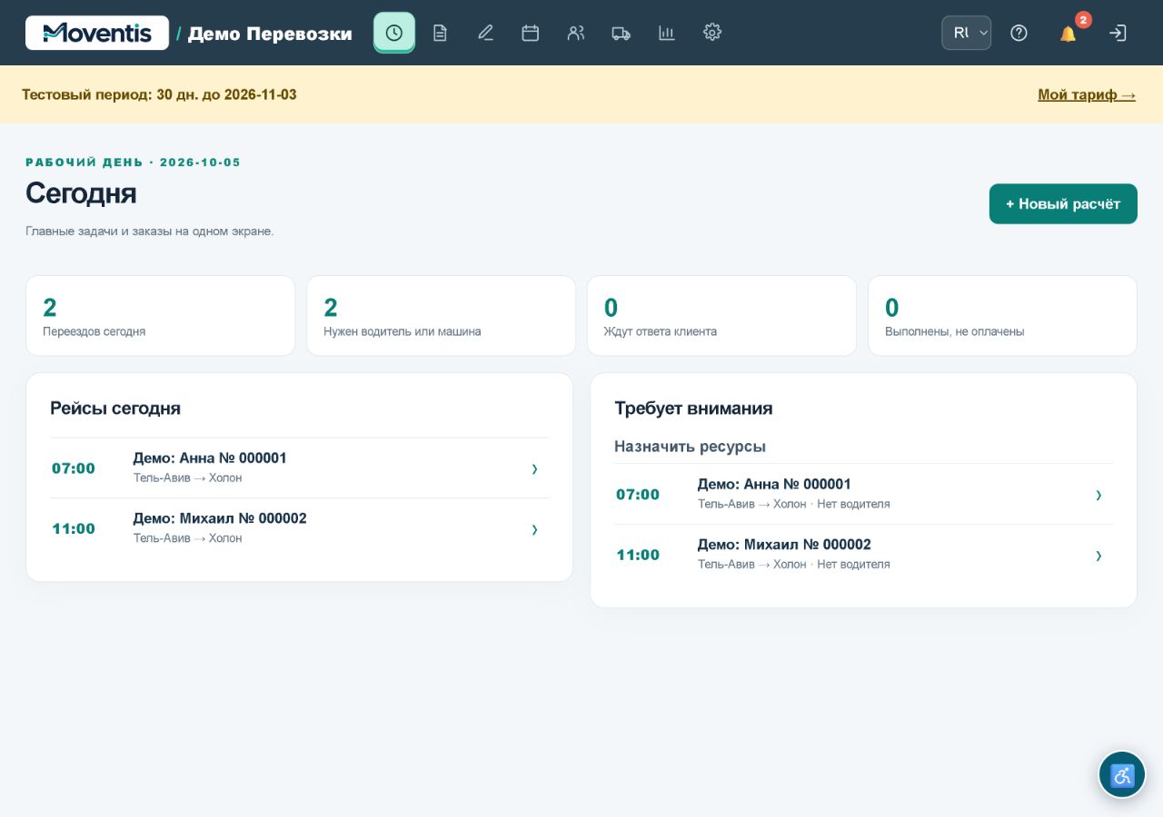The width and height of the screenshot is (1163, 817).
Task: Open the calendar icon in top navigation
Action: coord(531,33)
